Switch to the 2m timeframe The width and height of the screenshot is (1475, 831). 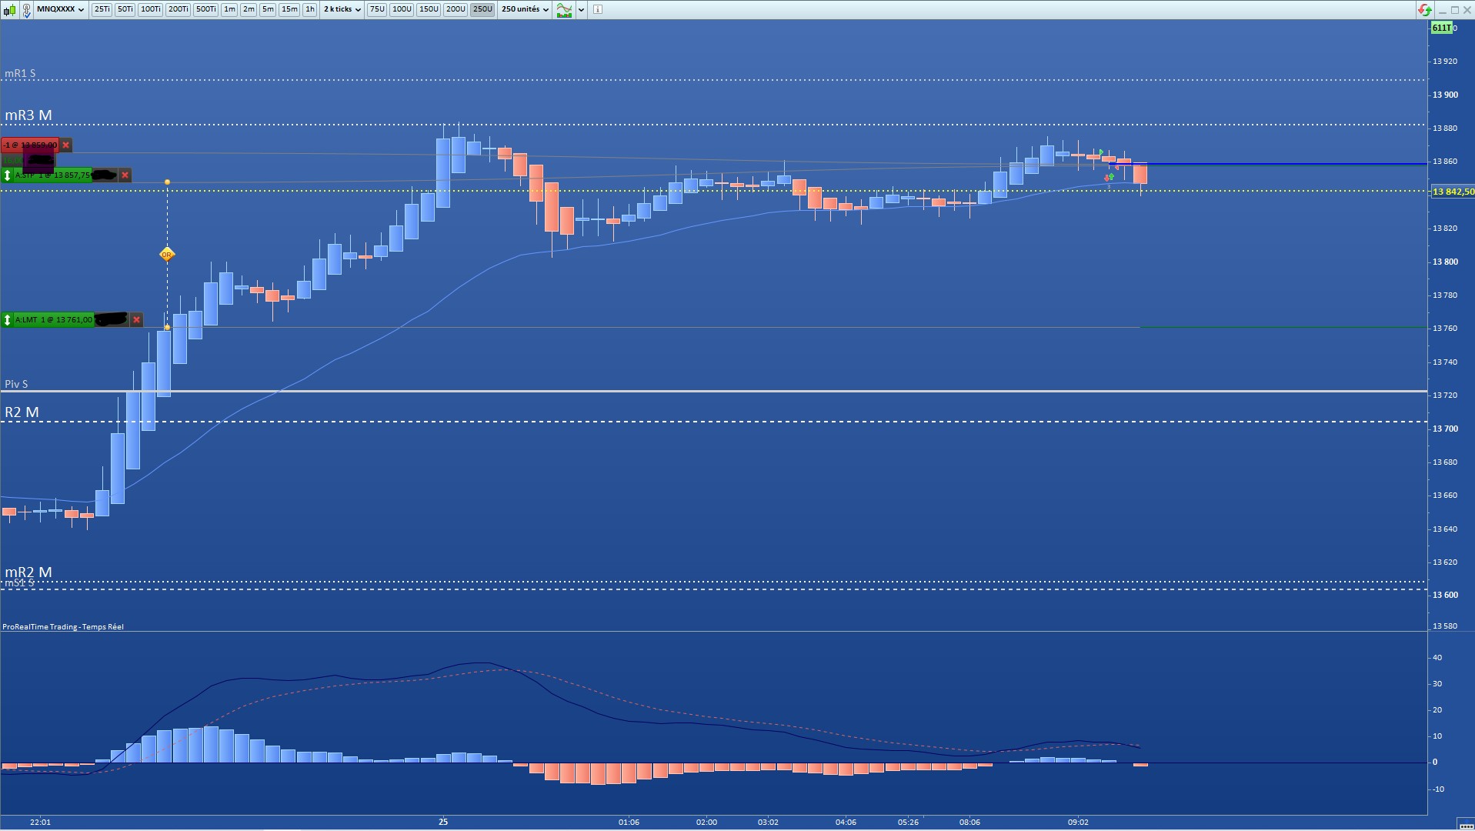coord(249,9)
